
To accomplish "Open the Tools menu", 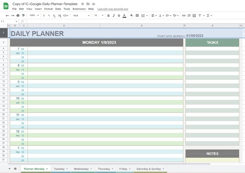I will pos(67,9).
